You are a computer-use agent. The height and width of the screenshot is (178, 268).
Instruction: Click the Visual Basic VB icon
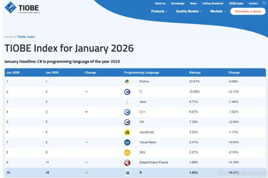tap(127, 142)
